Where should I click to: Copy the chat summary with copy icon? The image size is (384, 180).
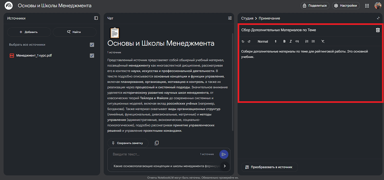click(x=157, y=143)
